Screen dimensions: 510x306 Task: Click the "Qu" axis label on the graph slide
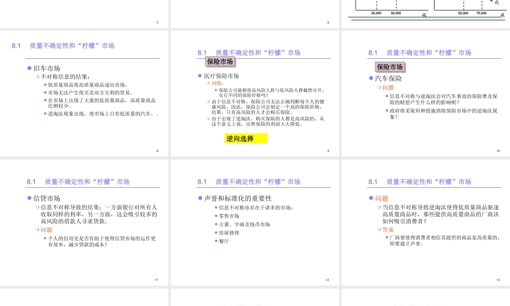click(425, 15)
